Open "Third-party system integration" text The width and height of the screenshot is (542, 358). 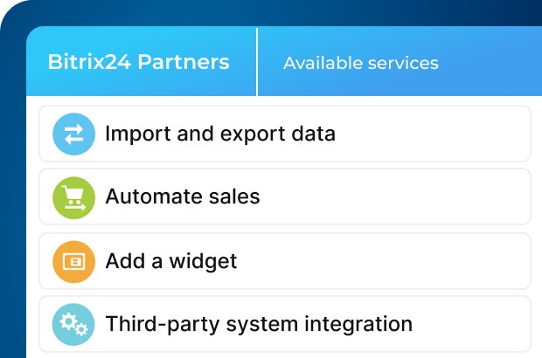pyautogui.click(x=259, y=324)
